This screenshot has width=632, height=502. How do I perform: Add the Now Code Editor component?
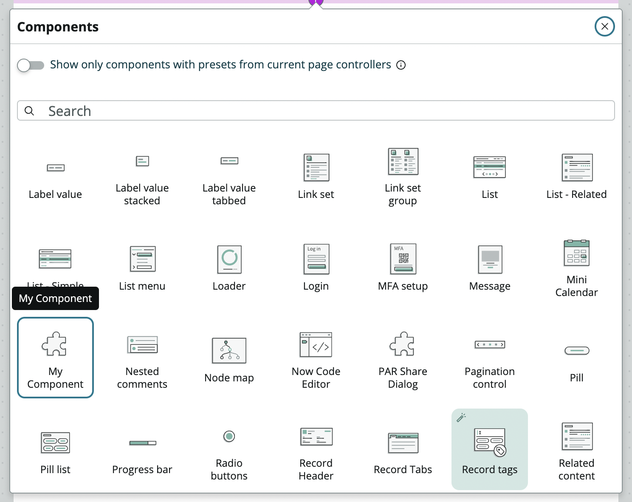[x=316, y=359]
